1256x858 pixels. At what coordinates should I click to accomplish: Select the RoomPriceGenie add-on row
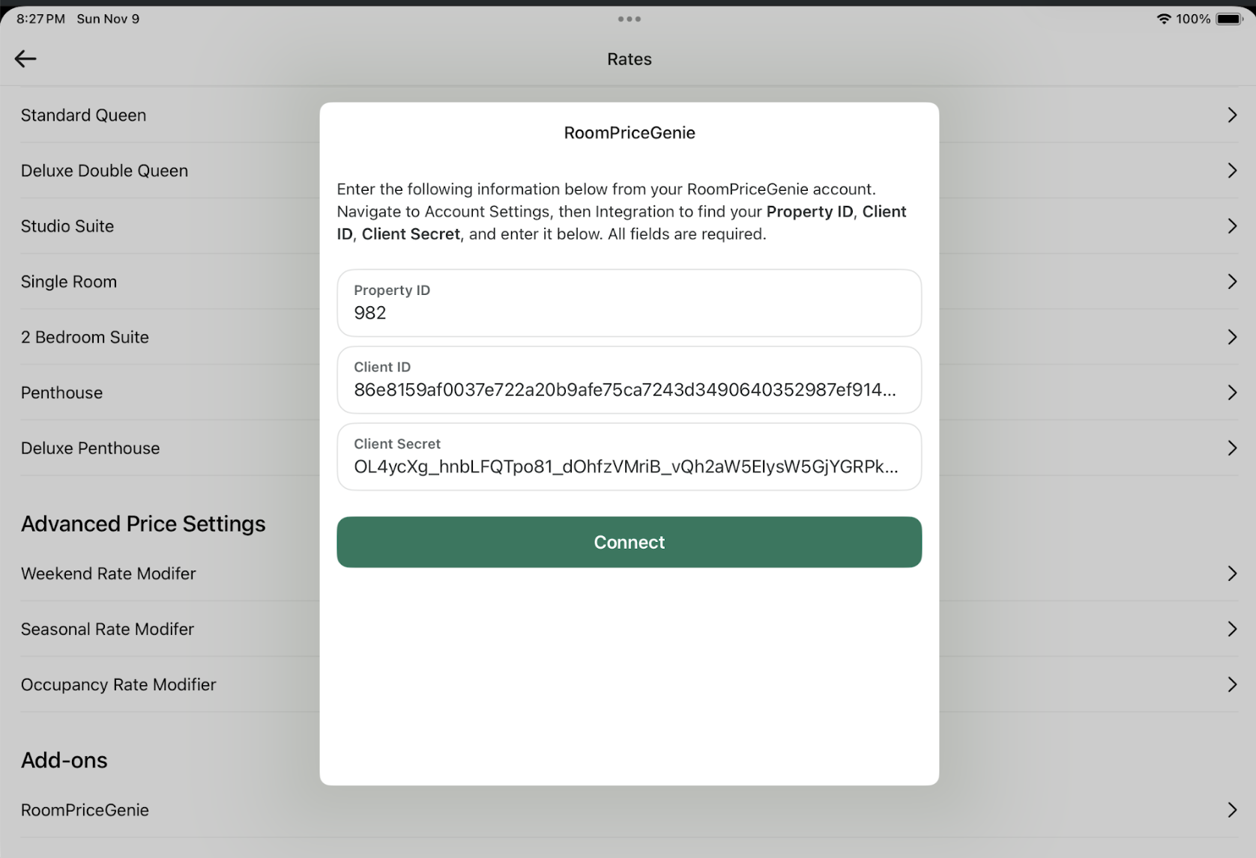(85, 810)
